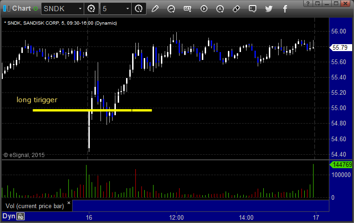Screen dimensions: 354x223
Task: Open the alerts (A) icon
Action: pos(220,9)
